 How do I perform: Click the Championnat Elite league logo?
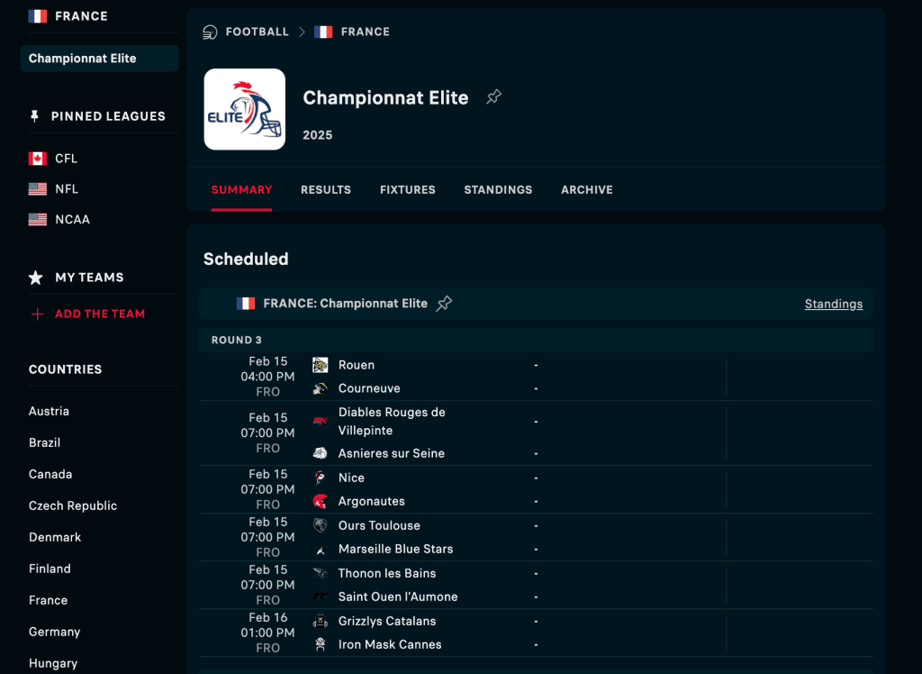245,110
